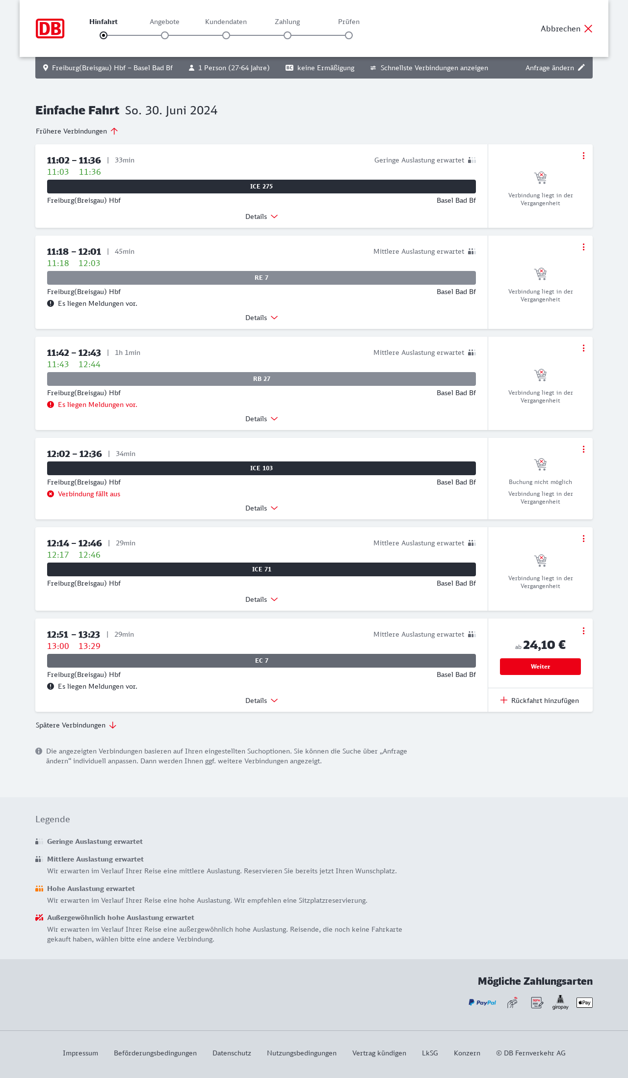Select the Hinfahrt step indicator circle
The image size is (628, 1078).
pyautogui.click(x=104, y=35)
